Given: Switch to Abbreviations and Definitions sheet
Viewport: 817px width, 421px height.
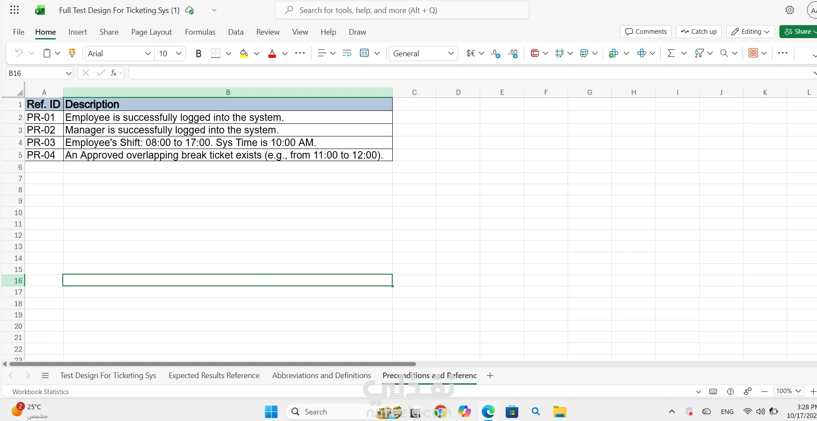Looking at the screenshot, I should coord(322,376).
